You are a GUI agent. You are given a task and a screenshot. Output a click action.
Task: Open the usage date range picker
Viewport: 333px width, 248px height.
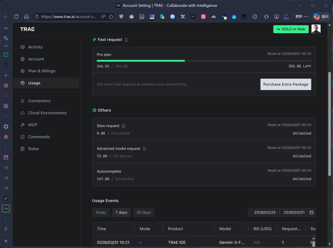(x=282, y=212)
